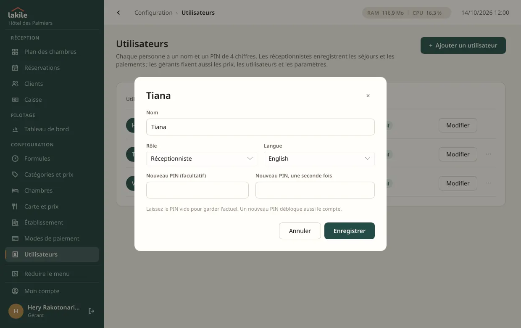Click Modifier in the third row

(458, 183)
